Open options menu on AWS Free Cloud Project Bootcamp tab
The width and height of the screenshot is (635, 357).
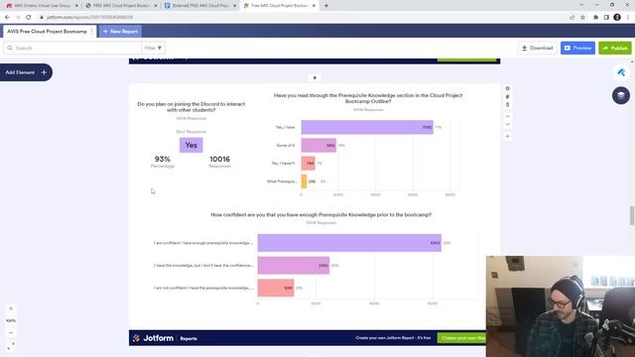coord(92,31)
